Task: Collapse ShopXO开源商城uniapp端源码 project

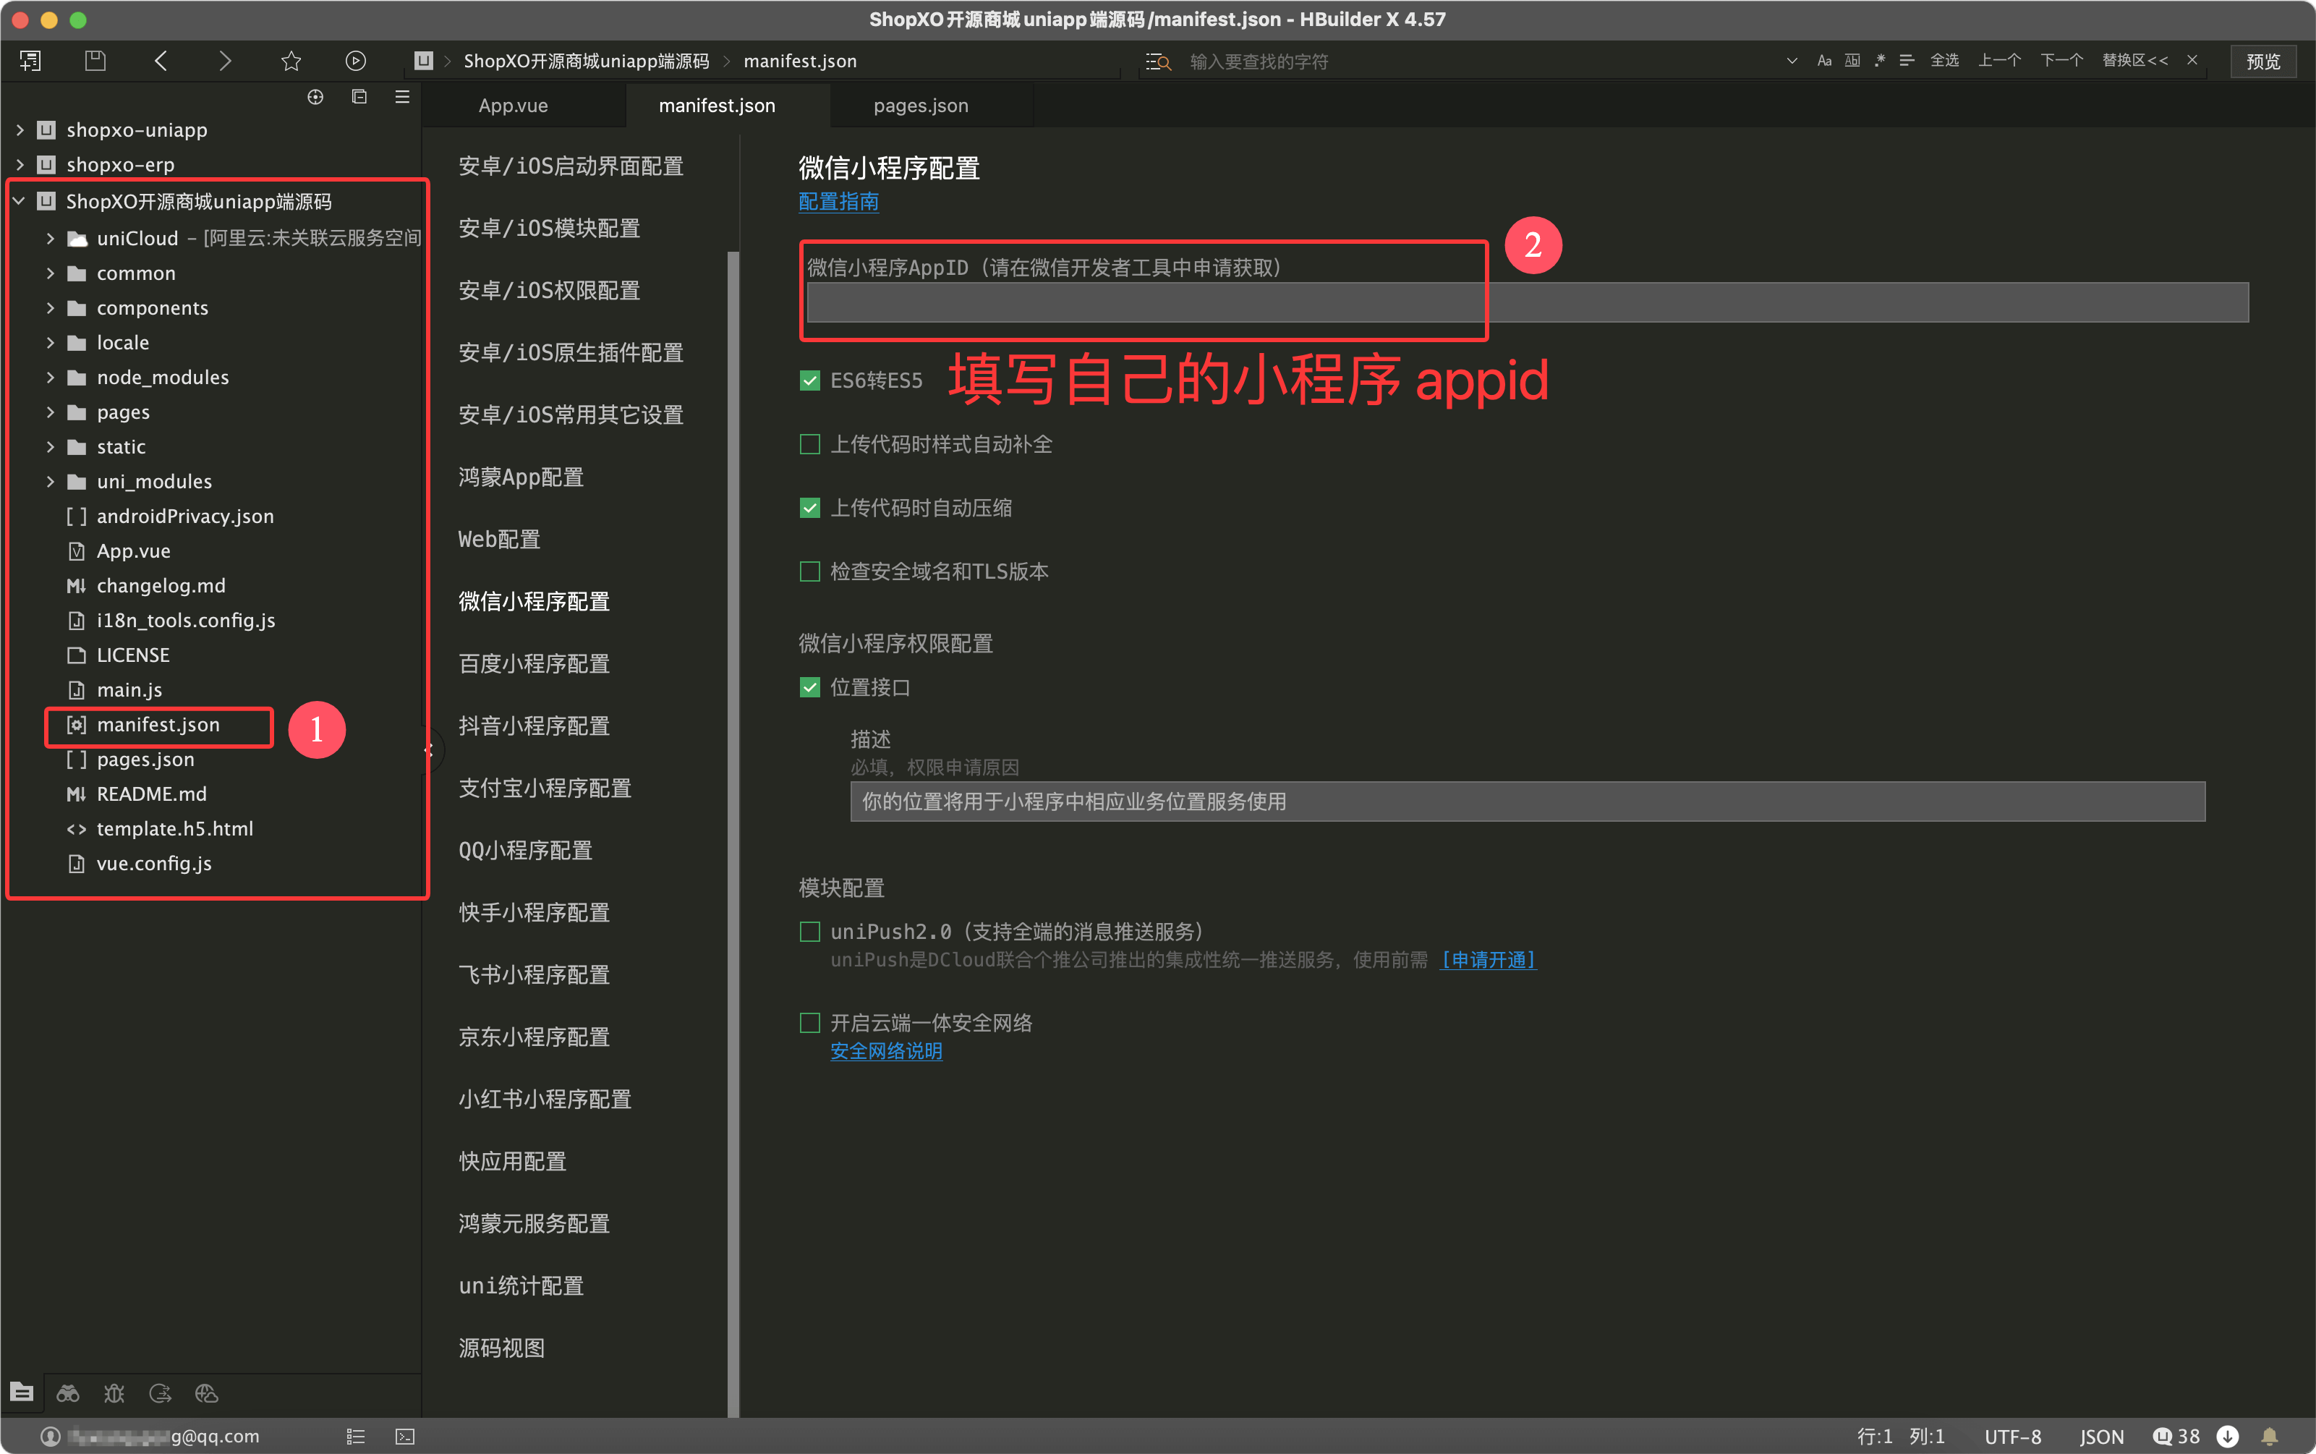Action: click(20, 201)
